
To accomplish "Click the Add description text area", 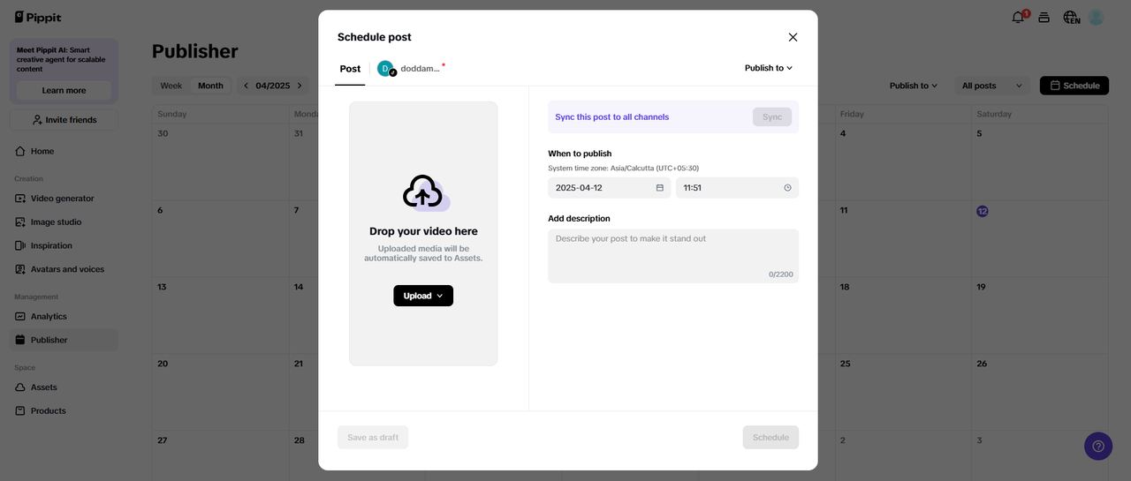I will point(673,256).
